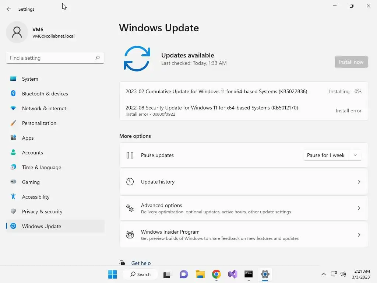This screenshot has width=377, height=283.
Task: Open Gaming settings
Action: pyautogui.click(x=55, y=182)
